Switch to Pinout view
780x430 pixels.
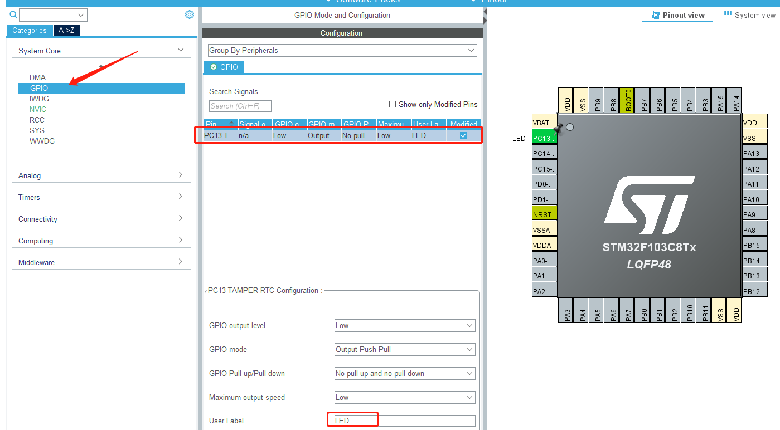coord(678,15)
